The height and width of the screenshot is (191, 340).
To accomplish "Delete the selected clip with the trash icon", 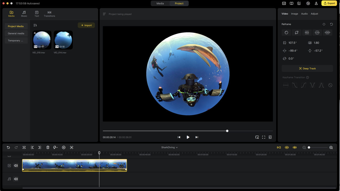I will [x=48, y=148].
